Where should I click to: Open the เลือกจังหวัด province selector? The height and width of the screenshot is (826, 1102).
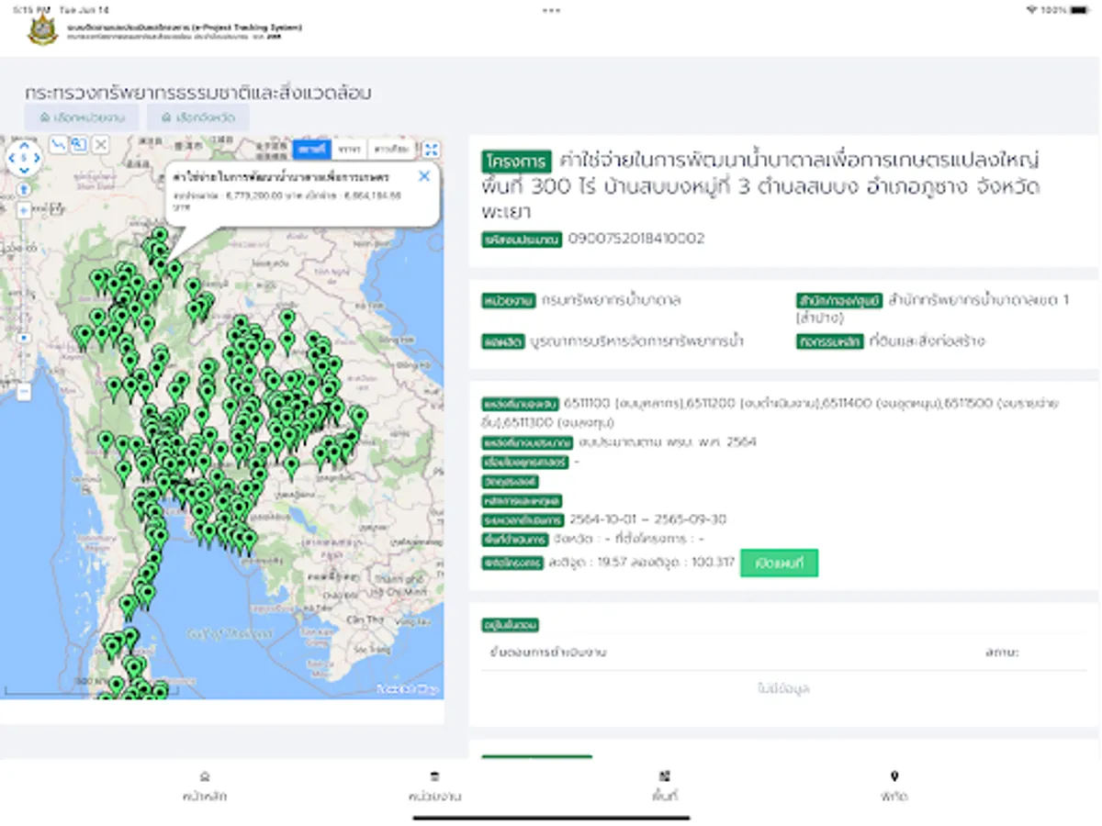(x=197, y=117)
